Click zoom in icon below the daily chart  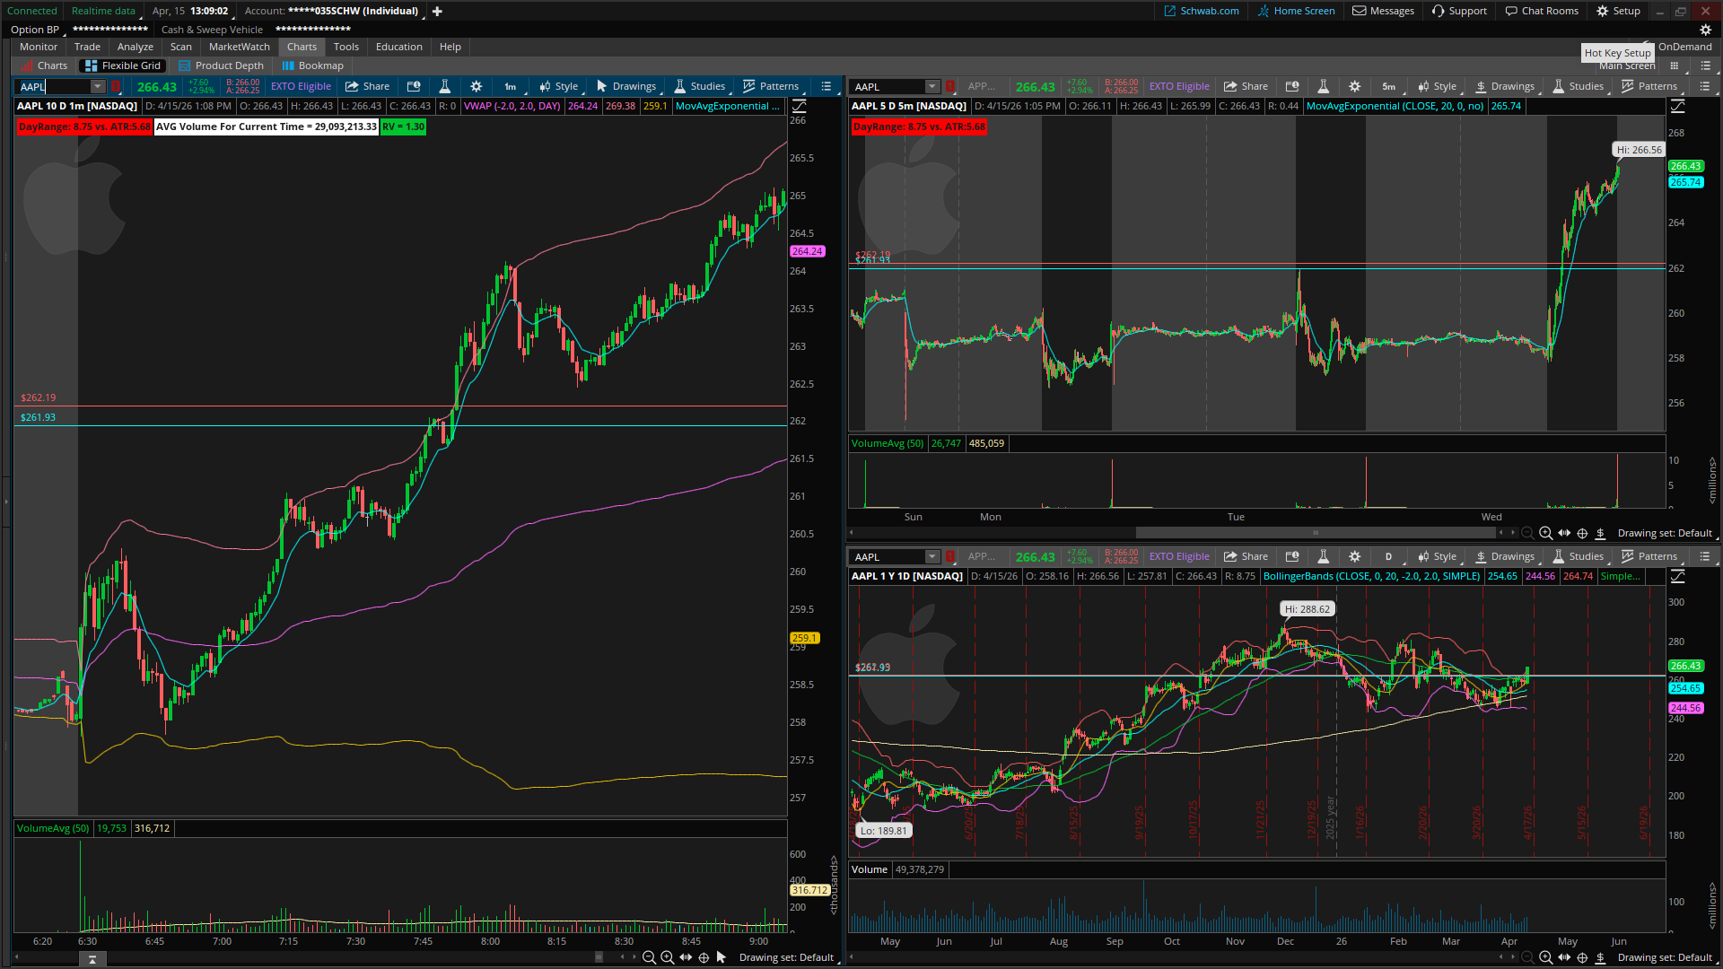pos(1546,958)
